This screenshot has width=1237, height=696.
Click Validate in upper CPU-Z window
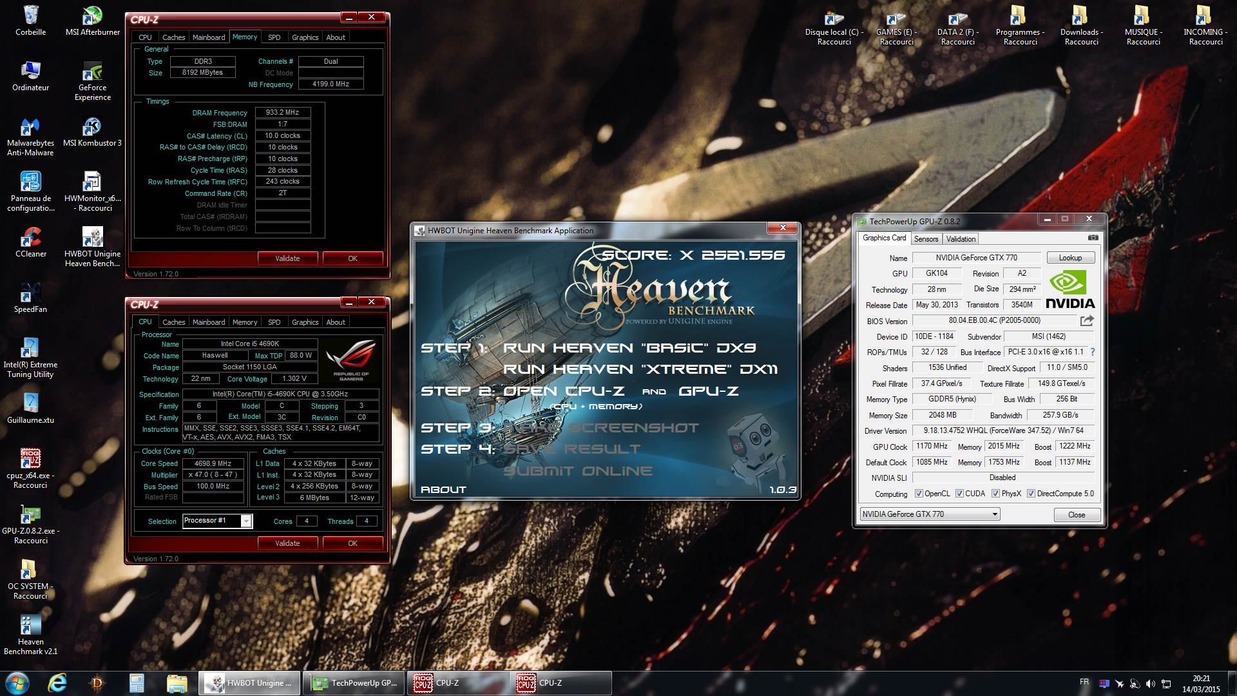287,258
